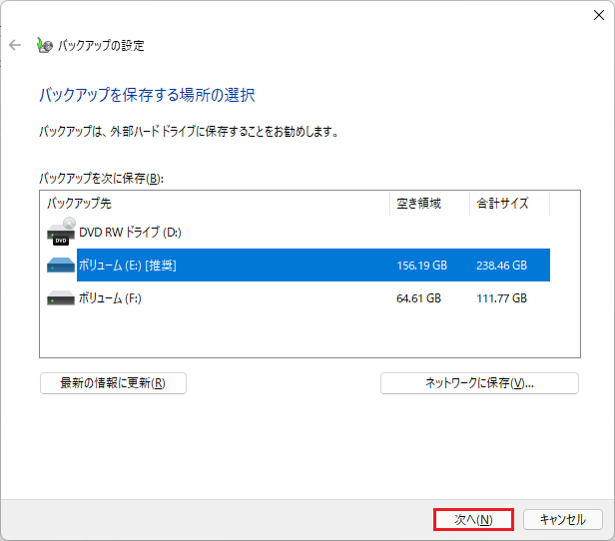This screenshot has width=615, height=541.
Task: Click the heading バックアップを保存する場所の選択
Action: [x=147, y=95]
